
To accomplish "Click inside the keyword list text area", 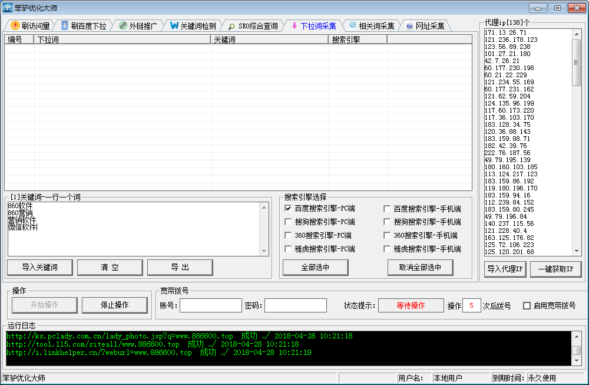I will tap(134, 229).
